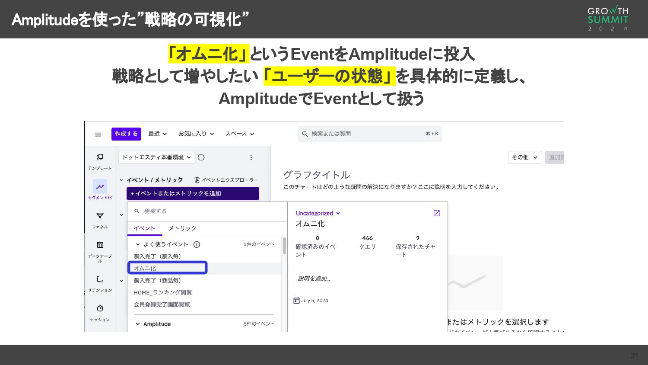Viewport: 648px width, 365px height.
Task: Select the セグメント化 chart icon in the sidebar
Action: click(100, 186)
